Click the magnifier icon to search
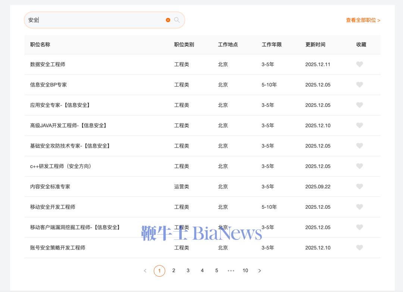 [177, 20]
